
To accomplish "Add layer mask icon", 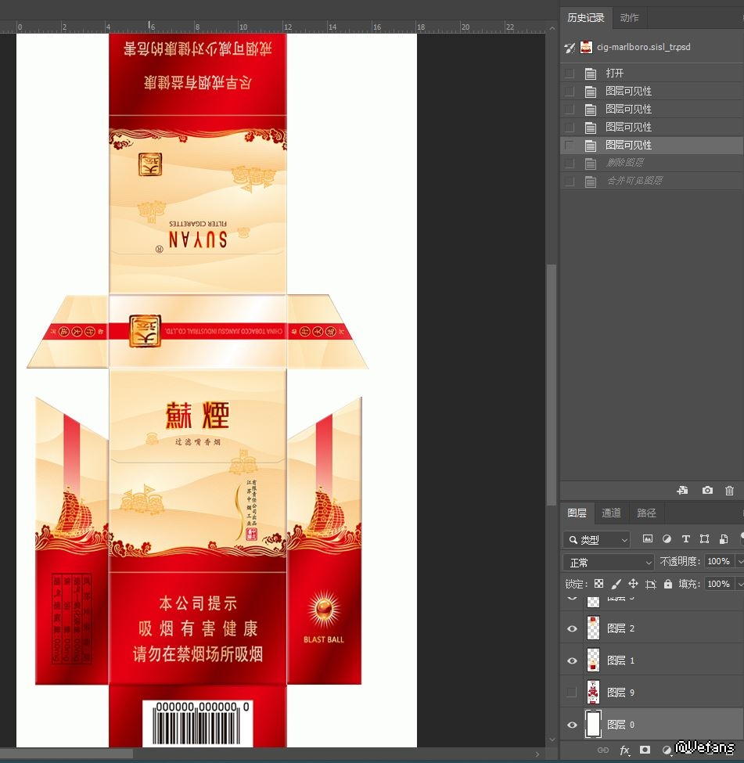I will (645, 750).
